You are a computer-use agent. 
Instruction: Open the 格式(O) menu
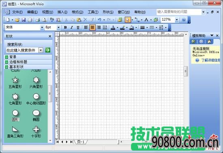77,12
